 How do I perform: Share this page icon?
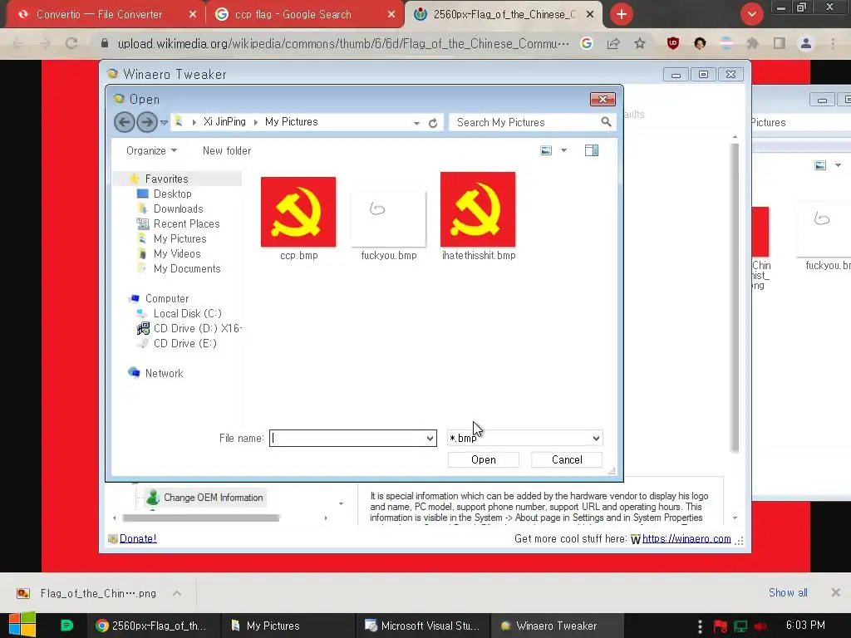(x=613, y=43)
